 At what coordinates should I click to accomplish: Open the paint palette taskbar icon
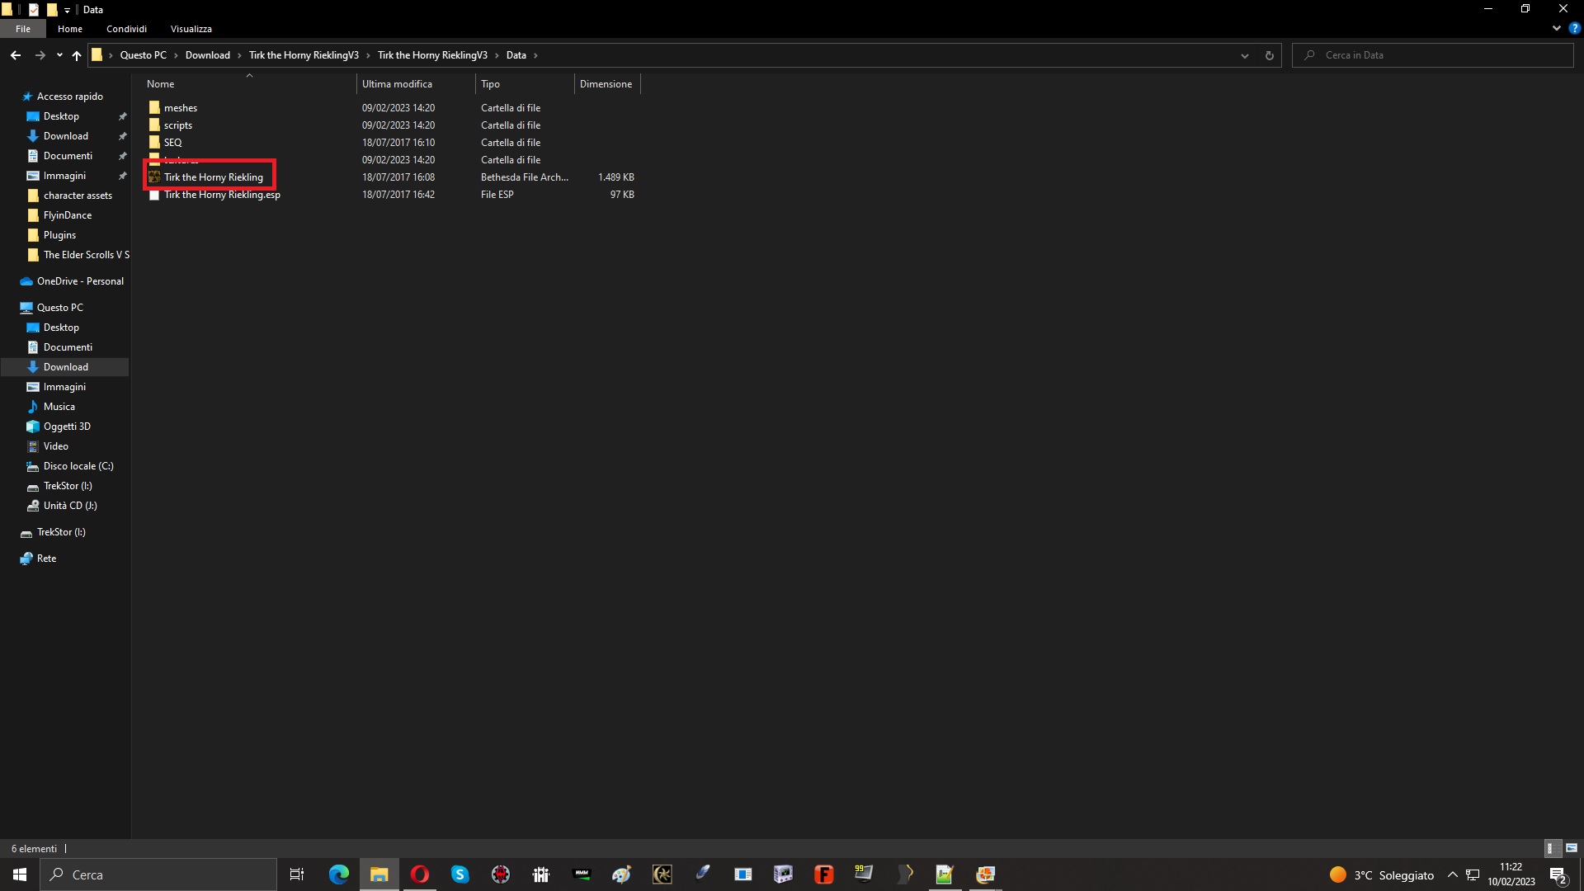tap(622, 874)
